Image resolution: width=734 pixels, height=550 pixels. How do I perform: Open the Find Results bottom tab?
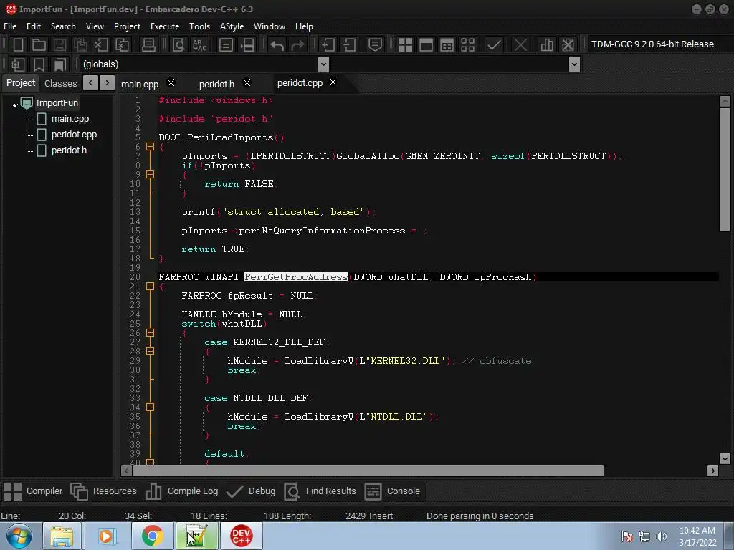coord(320,491)
